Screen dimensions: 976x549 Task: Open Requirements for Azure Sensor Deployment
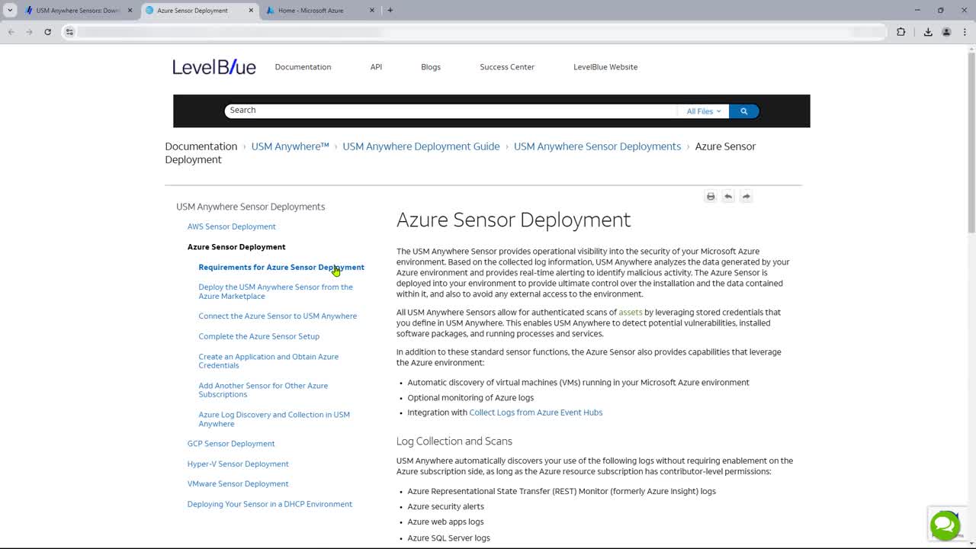(281, 267)
